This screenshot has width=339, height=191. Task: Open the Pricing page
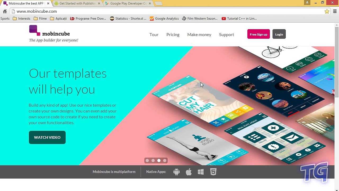[173, 34]
